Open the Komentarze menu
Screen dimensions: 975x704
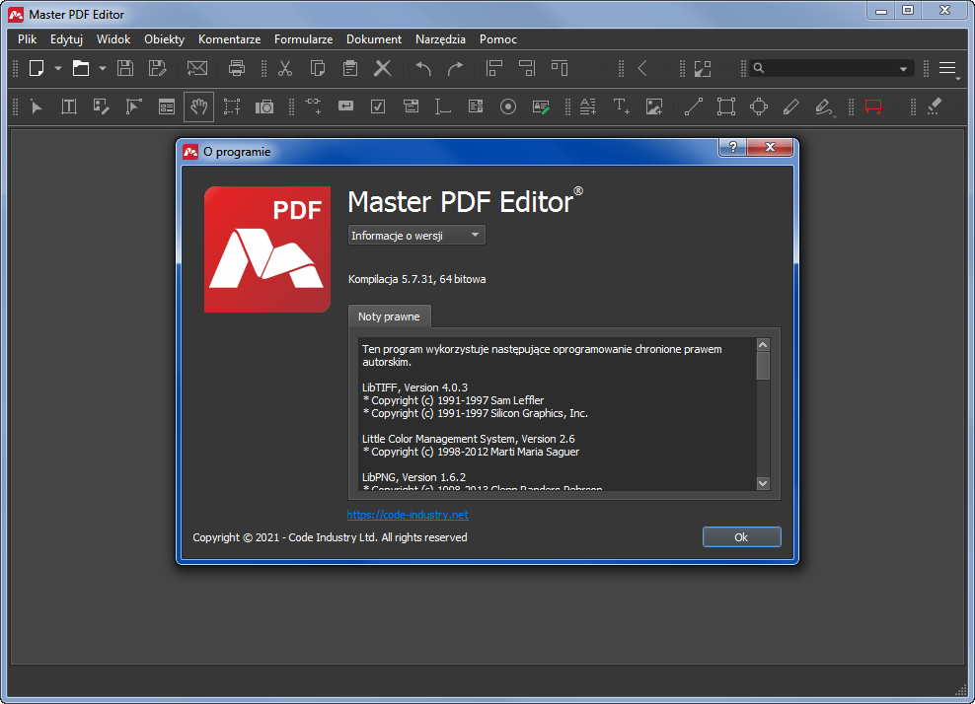tap(230, 39)
